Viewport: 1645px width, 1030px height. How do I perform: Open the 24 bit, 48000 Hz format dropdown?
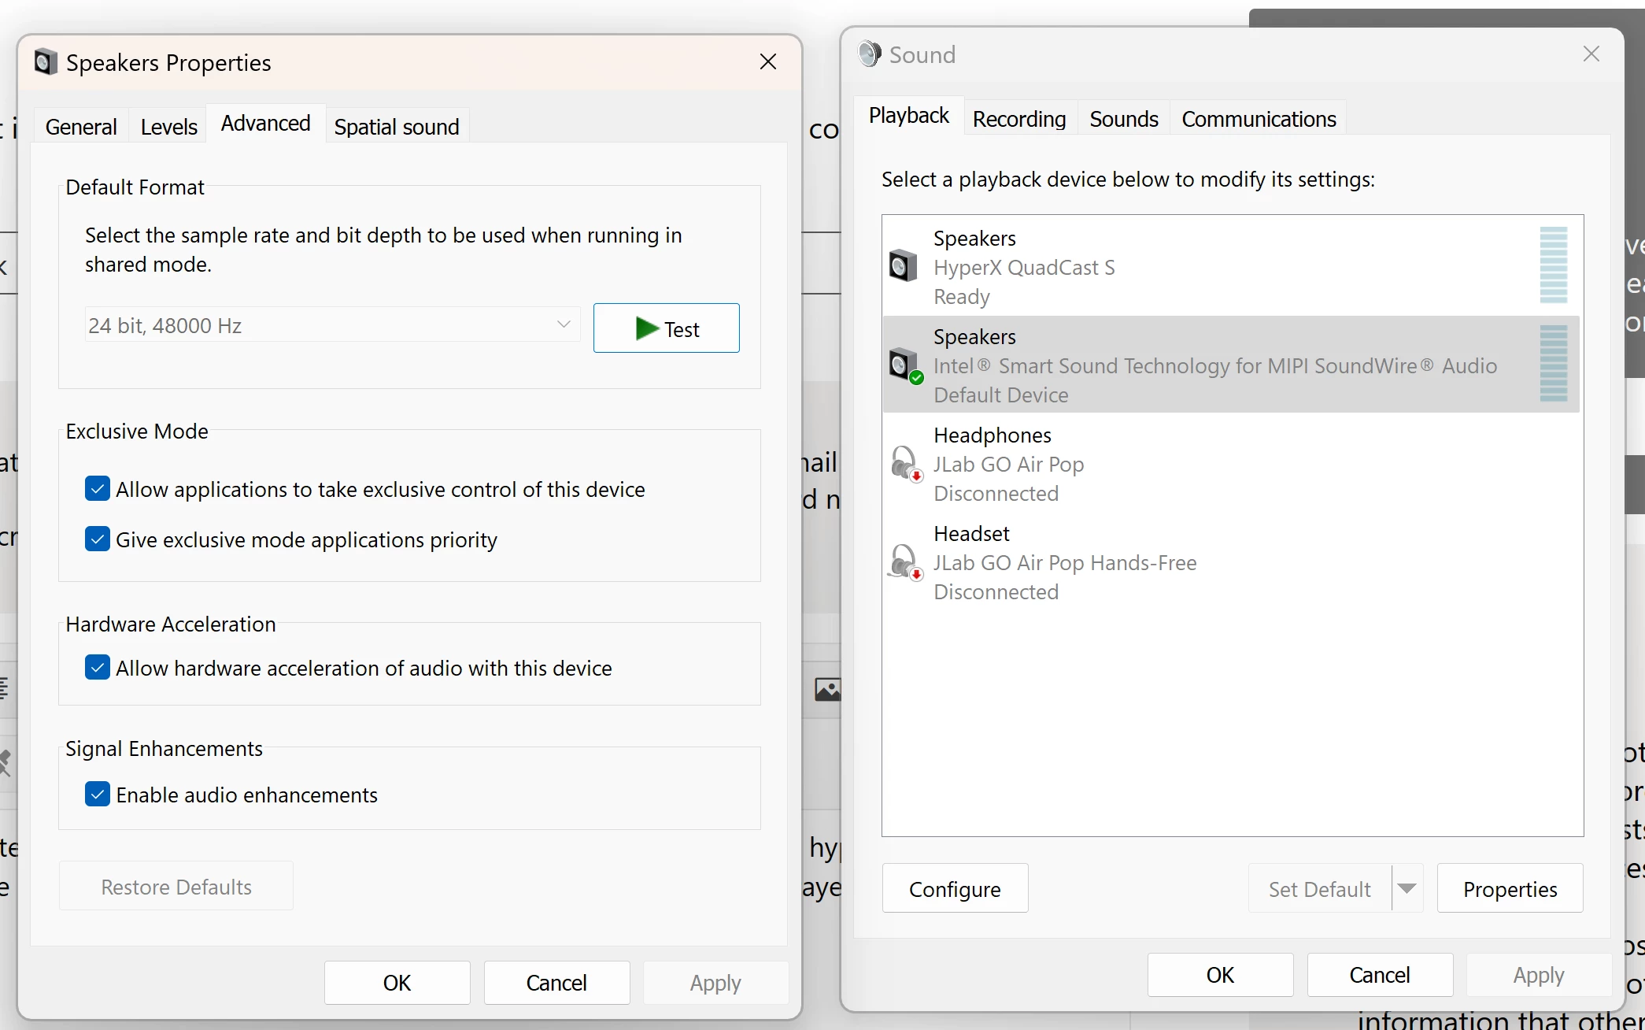pos(331,325)
